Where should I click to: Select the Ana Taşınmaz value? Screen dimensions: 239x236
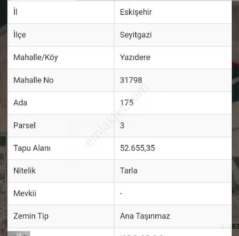145,216
